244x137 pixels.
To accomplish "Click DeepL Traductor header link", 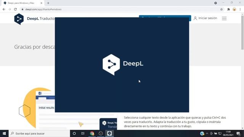I will [41, 19].
